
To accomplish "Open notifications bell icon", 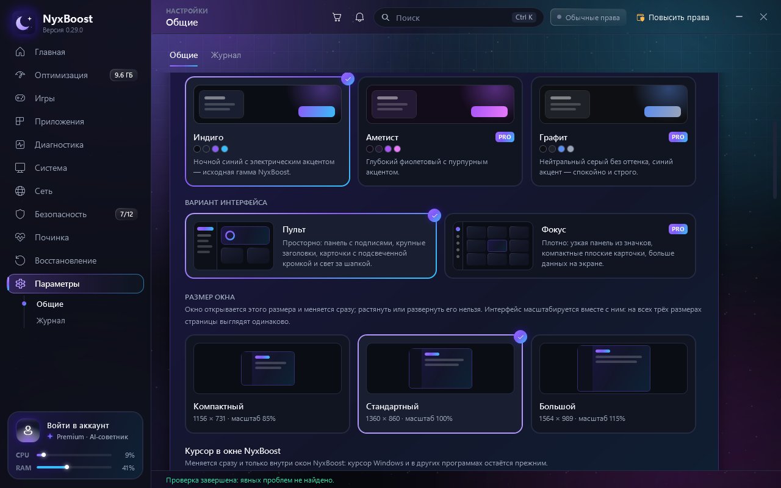I will 359,18.
